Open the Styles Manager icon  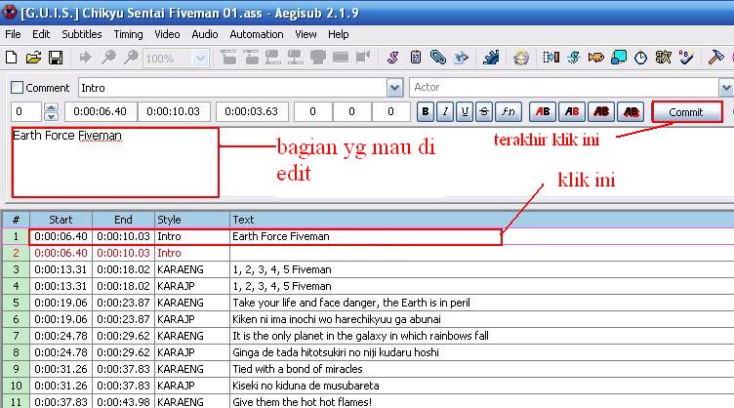392,58
